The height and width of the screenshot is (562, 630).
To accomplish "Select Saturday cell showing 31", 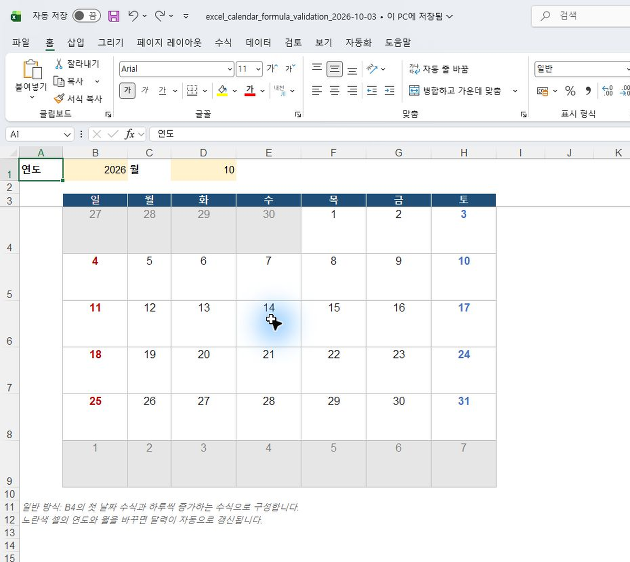I will tap(464, 417).
